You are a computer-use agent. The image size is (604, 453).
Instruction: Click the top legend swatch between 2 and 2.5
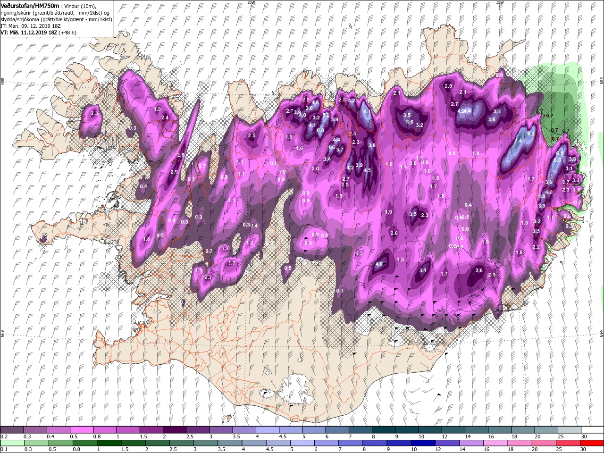174,429
